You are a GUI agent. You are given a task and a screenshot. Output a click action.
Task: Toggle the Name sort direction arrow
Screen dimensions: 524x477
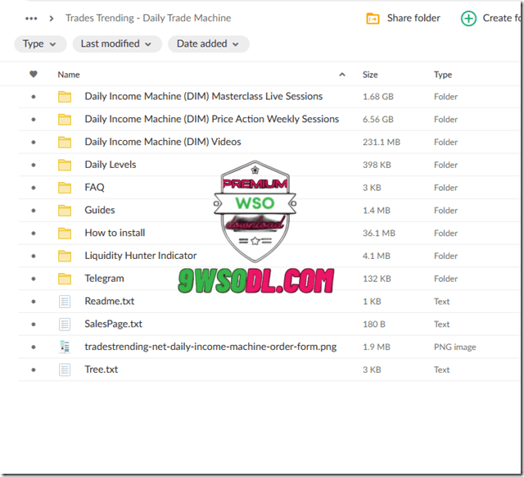(x=342, y=75)
